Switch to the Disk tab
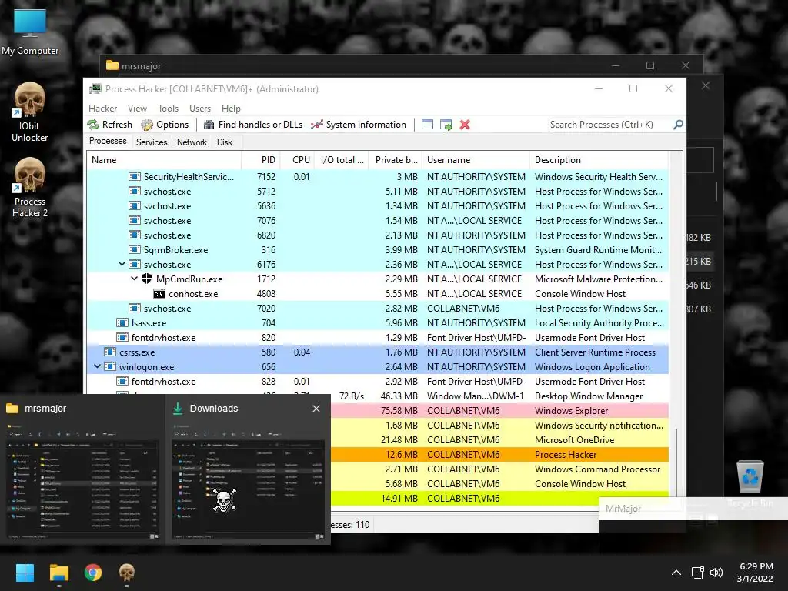 coord(225,142)
